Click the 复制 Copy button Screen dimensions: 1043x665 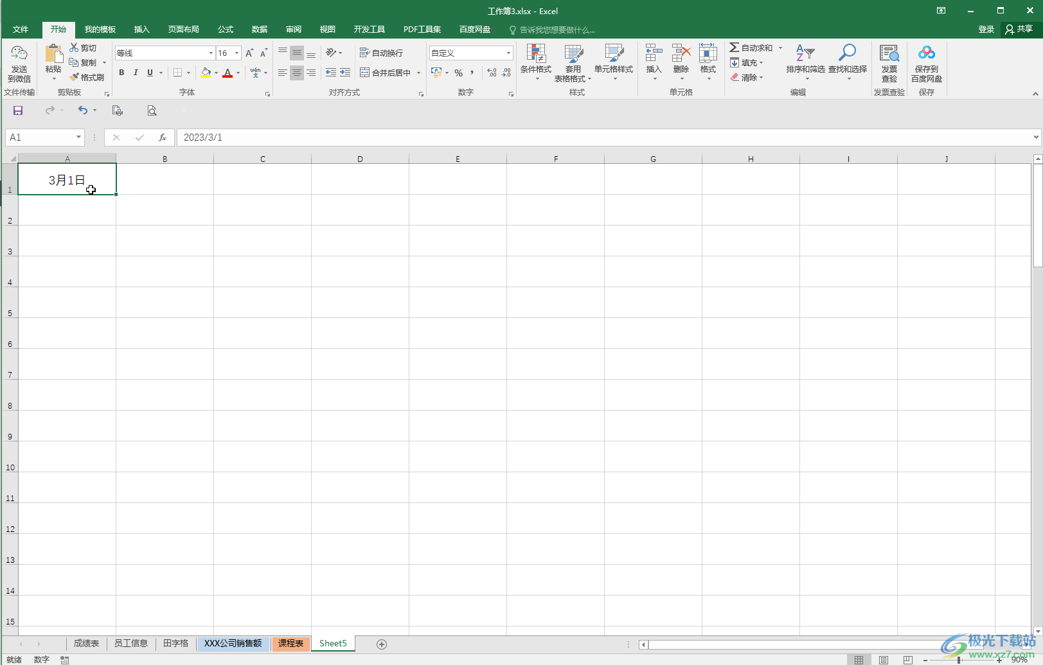click(x=84, y=62)
